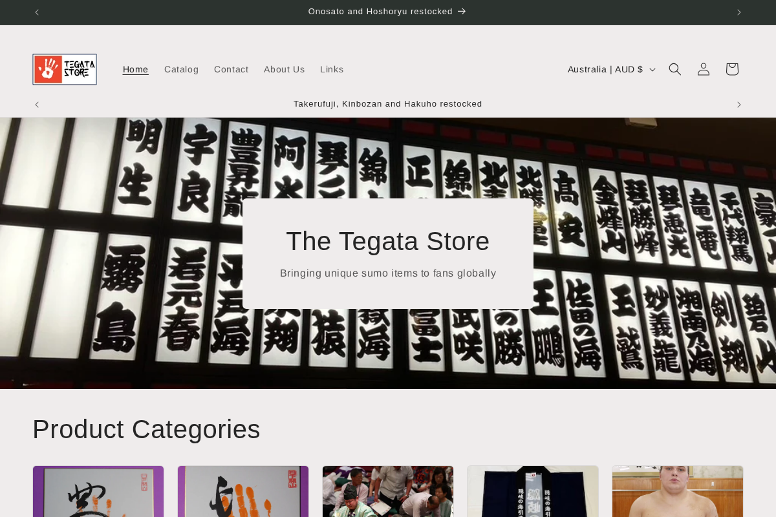Viewport: 776px width, 517px height.
Task: Open the shopping cart
Action: [x=731, y=69]
